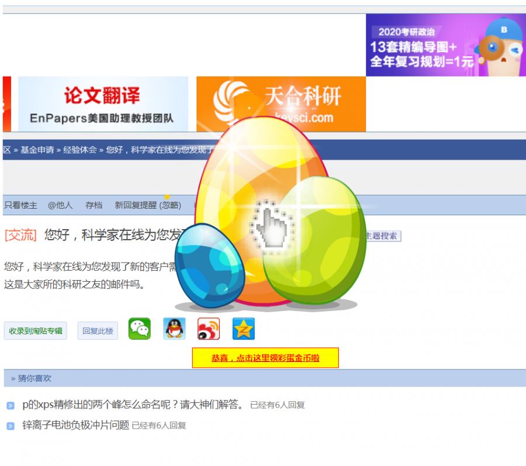Click bullet icon beside xps精修 topic
Viewport: 526px width, 466px height.
point(11,406)
